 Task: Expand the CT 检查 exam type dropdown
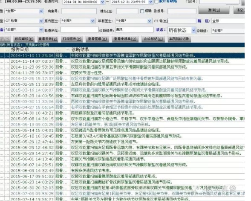(x=41, y=21)
